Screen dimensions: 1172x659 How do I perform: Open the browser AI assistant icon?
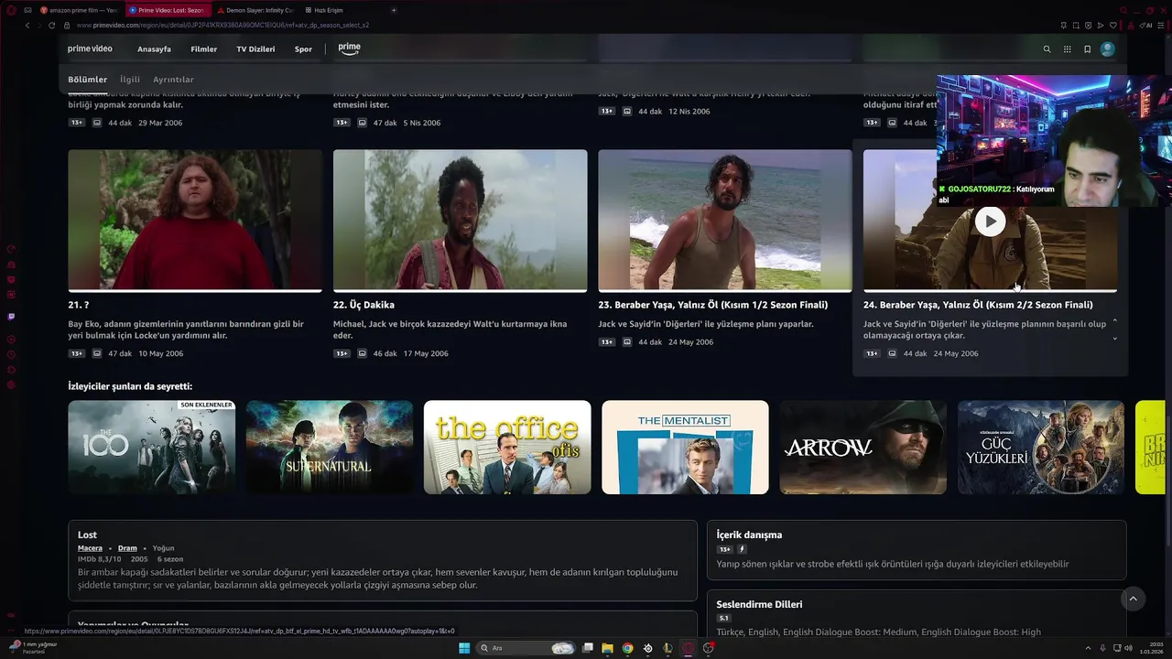[1146, 26]
